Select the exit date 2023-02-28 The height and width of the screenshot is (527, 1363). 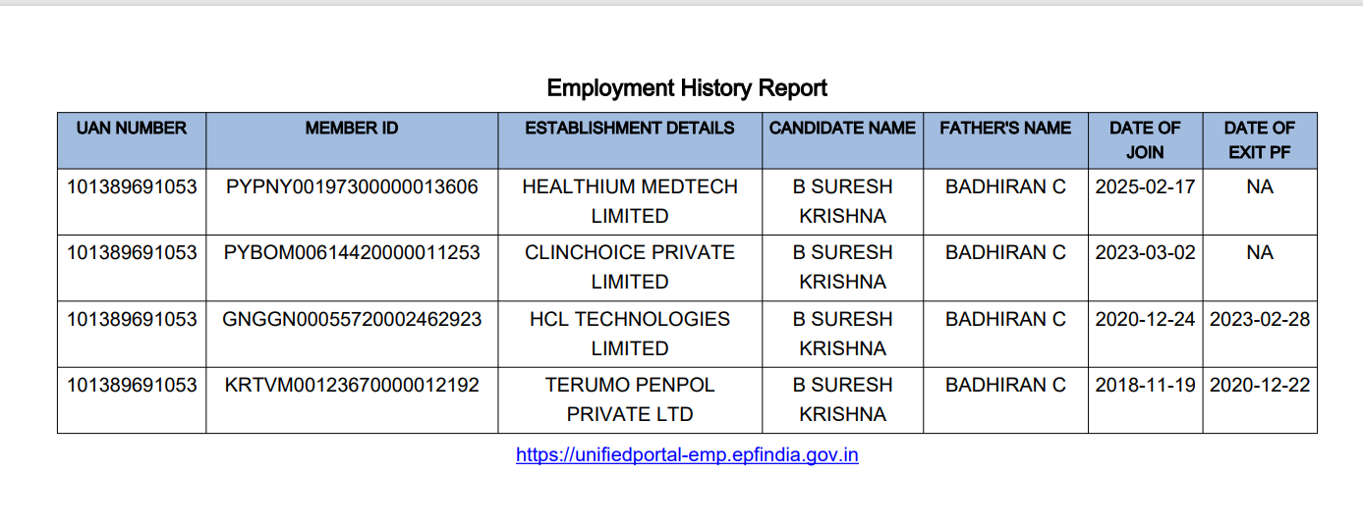pyautogui.click(x=1259, y=319)
